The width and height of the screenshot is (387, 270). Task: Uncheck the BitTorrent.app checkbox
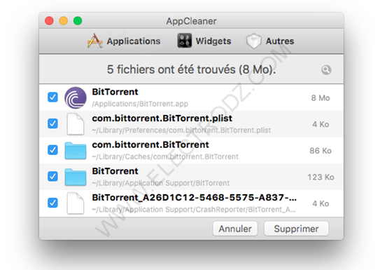click(x=52, y=97)
